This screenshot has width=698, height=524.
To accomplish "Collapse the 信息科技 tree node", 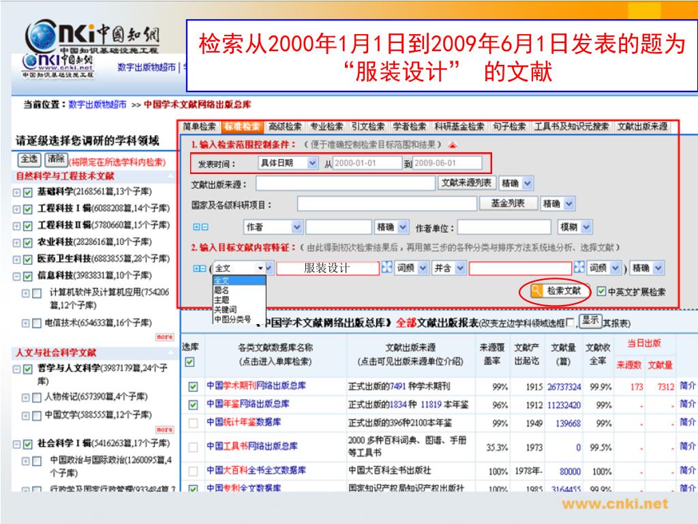I will pos(16,276).
